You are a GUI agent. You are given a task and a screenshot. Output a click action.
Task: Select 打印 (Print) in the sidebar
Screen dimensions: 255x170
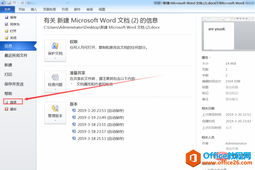click(8, 74)
